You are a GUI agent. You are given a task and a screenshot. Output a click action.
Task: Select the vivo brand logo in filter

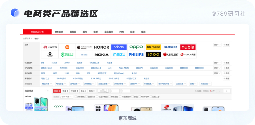coord(119,47)
